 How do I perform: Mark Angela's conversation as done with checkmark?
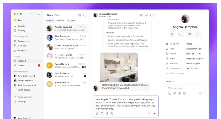(x=146, y=15)
